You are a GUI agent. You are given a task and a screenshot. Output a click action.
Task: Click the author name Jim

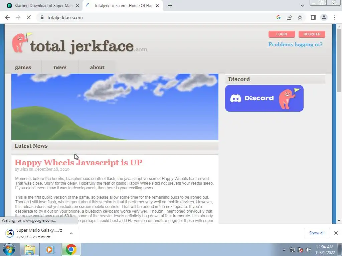point(24,169)
